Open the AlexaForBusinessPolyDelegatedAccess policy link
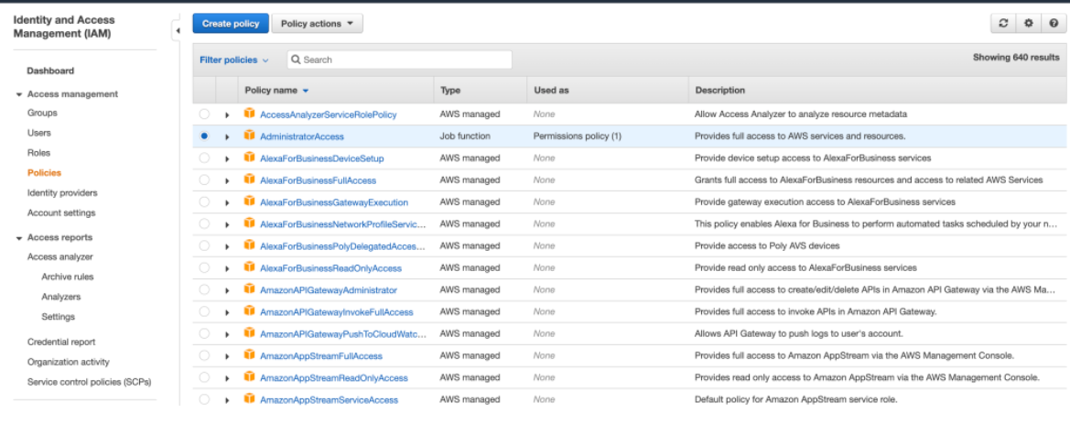Viewport: 1070px width, 424px height. coord(342,245)
